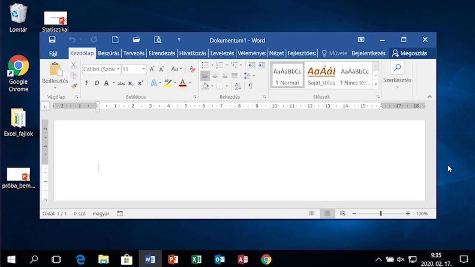Toggle strikethrough abc formatting
The height and width of the screenshot is (267, 475).
coord(121,83)
